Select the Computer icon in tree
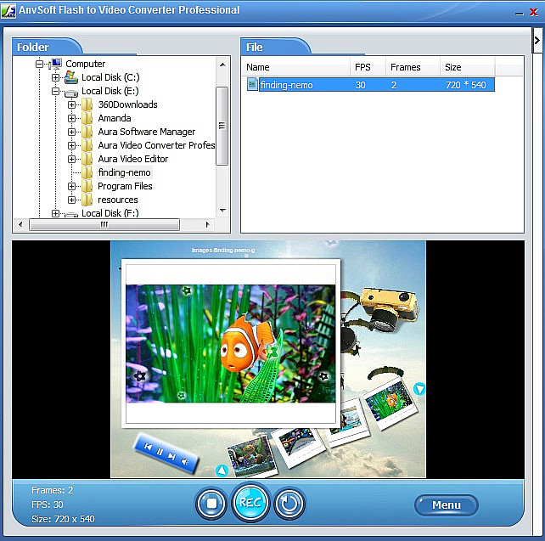 [x=56, y=64]
